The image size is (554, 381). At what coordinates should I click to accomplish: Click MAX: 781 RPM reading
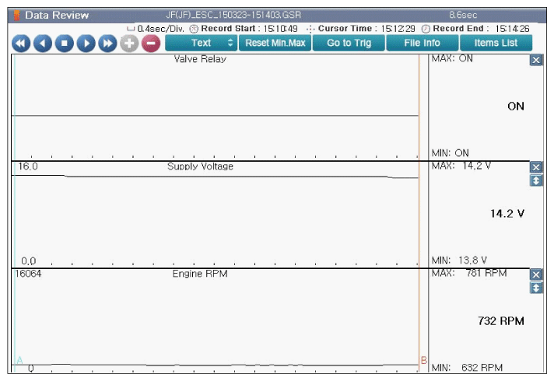469,273
